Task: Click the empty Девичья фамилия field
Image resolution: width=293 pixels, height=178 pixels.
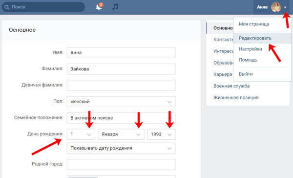Action: 121,86
